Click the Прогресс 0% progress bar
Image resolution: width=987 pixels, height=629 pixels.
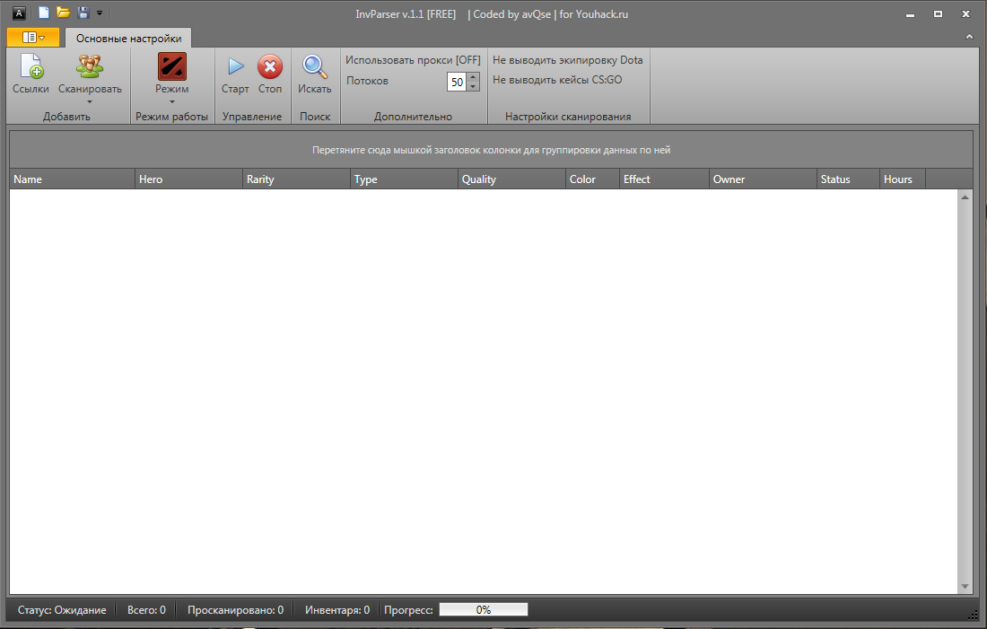point(484,609)
